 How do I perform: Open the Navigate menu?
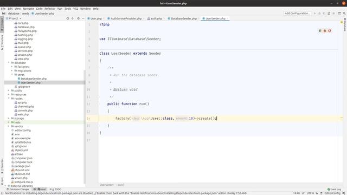tap(28, 9)
